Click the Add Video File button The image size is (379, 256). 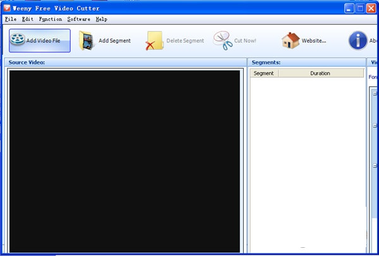40,40
